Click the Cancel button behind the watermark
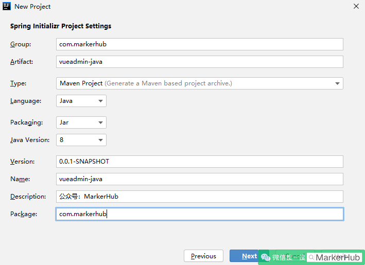The image size is (365, 265). coord(295,256)
